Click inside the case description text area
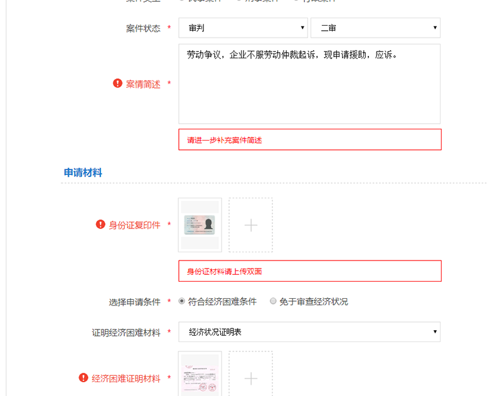 pos(309,84)
